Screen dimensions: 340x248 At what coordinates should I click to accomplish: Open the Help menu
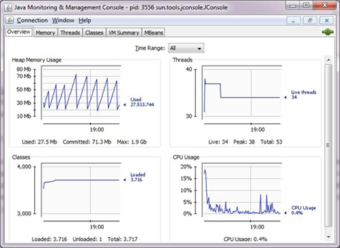(85, 20)
